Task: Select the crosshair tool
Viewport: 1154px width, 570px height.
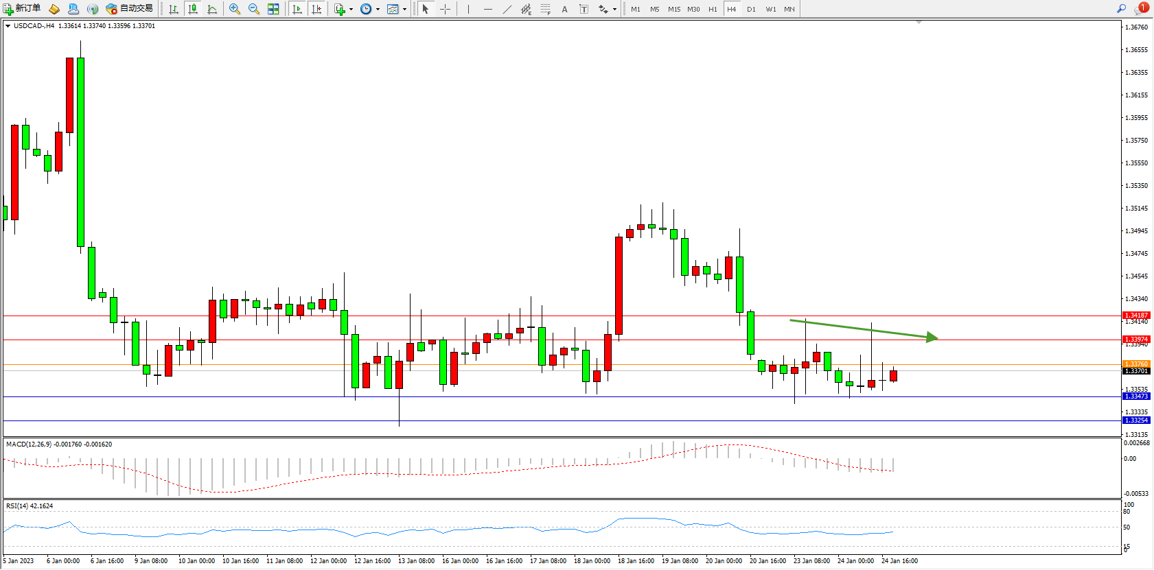Action: click(445, 9)
